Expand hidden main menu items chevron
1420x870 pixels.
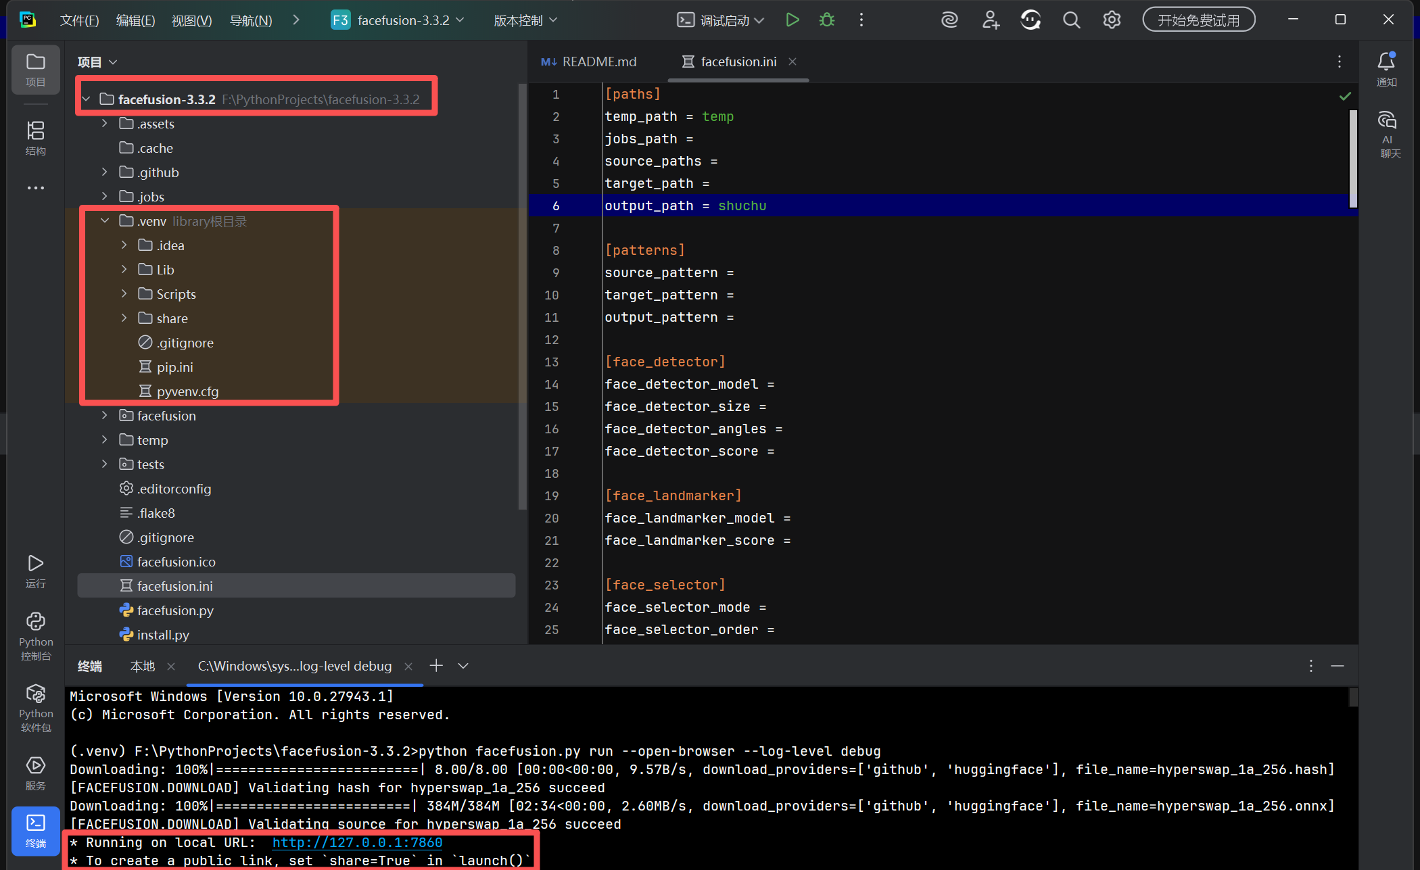295,20
